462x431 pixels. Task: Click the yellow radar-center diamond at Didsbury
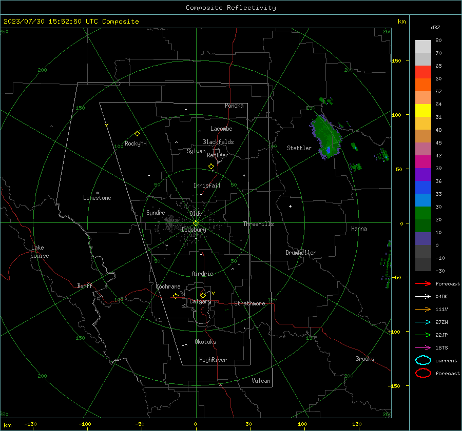pyautogui.click(x=196, y=223)
